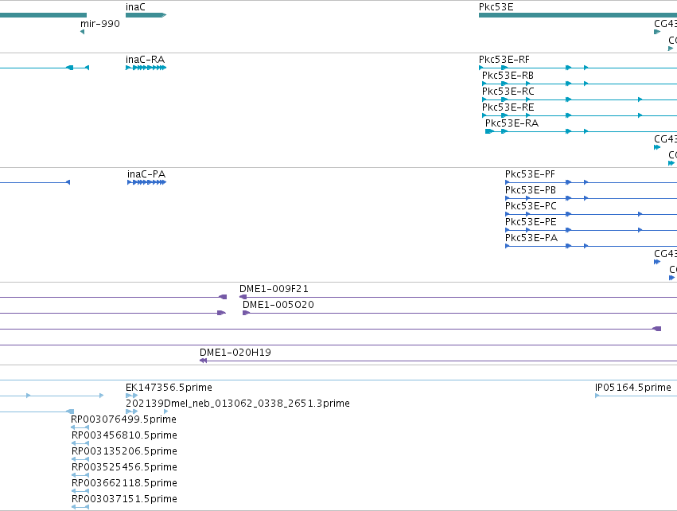
Task: Select protein Pkc53E-PE
Action: coord(531,222)
